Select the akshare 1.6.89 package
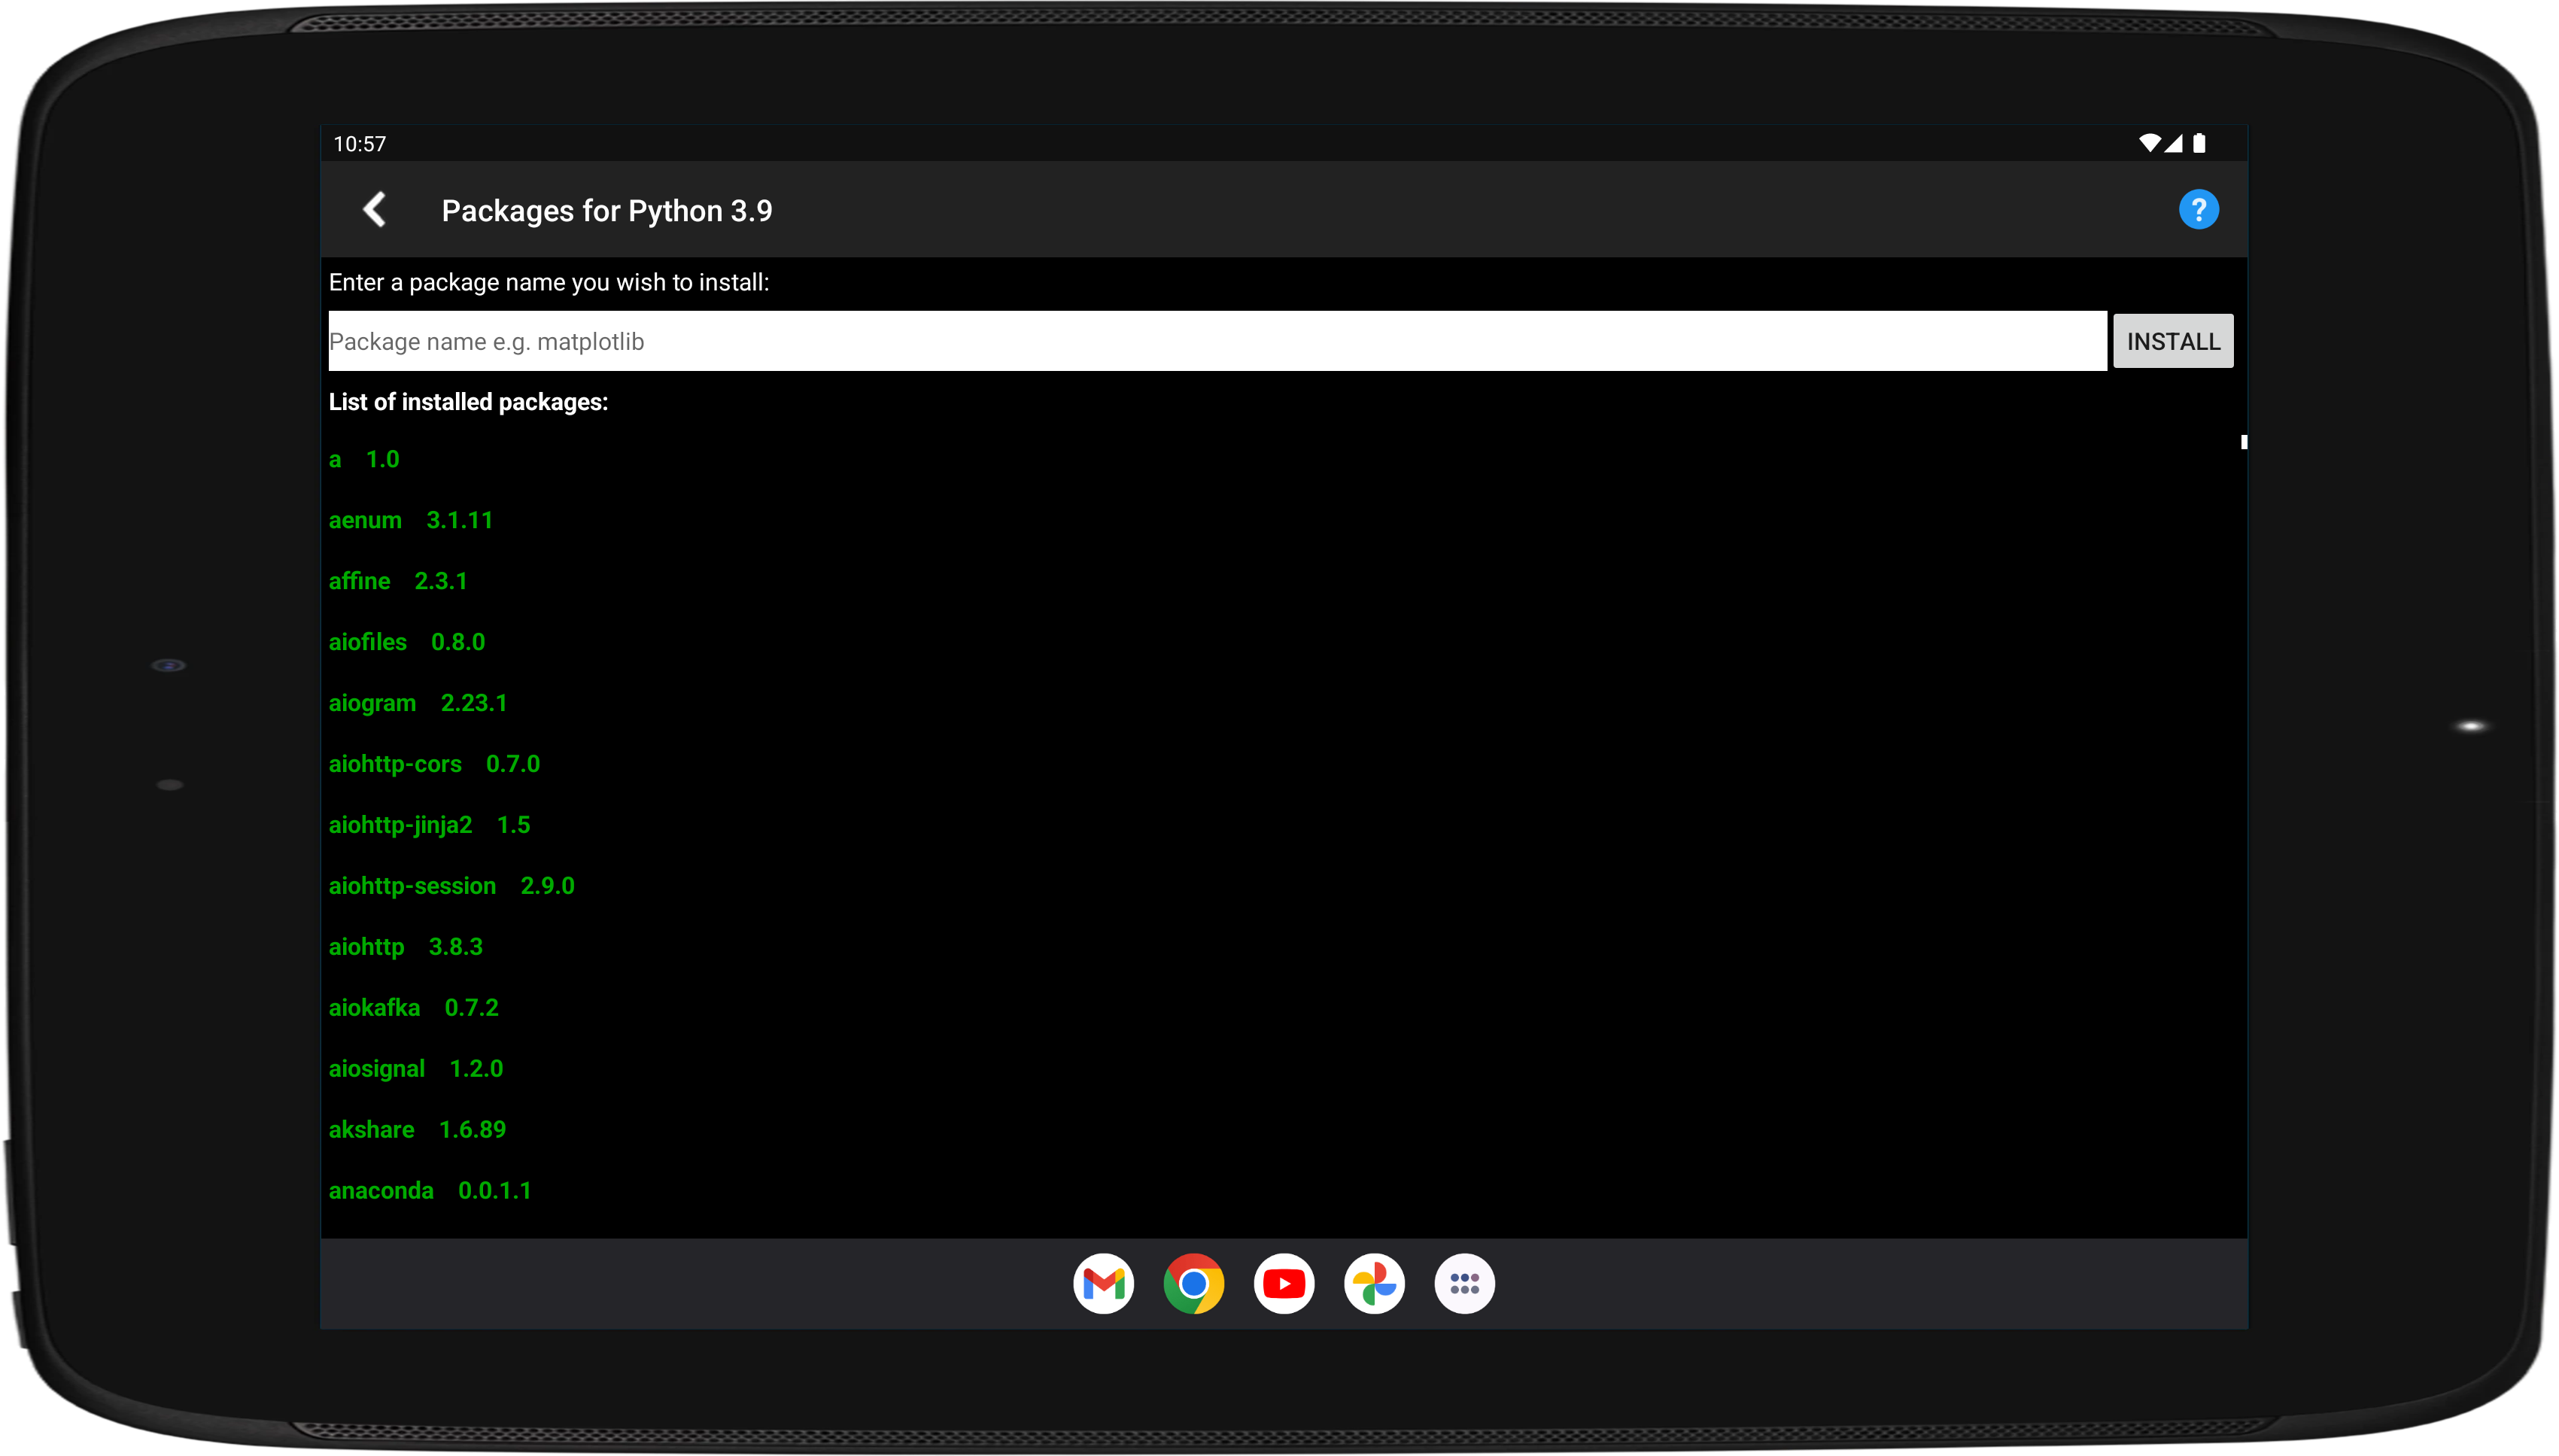Image resolution: width=2559 pixels, height=1456 pixels. click(x=418, y=1131)
